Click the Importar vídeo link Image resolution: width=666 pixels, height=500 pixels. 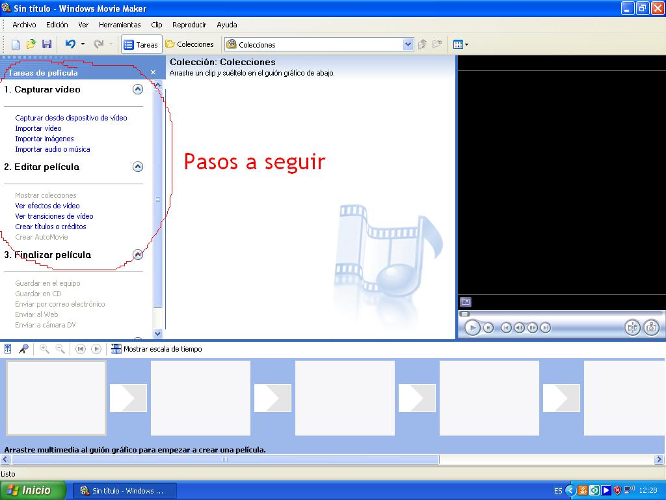click(38, 128)
